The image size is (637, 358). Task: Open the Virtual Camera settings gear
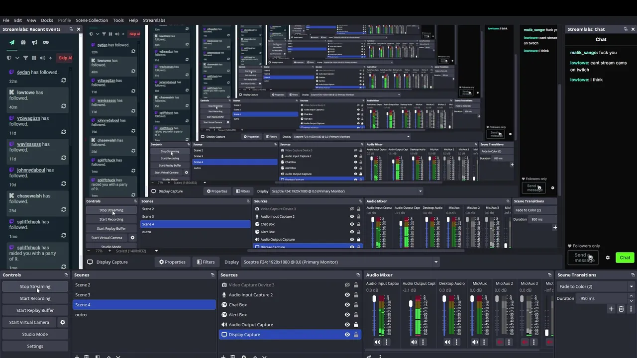[63, 322]
